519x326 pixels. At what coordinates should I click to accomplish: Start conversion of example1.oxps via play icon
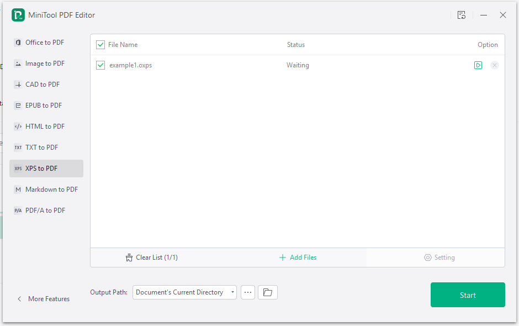478,65
